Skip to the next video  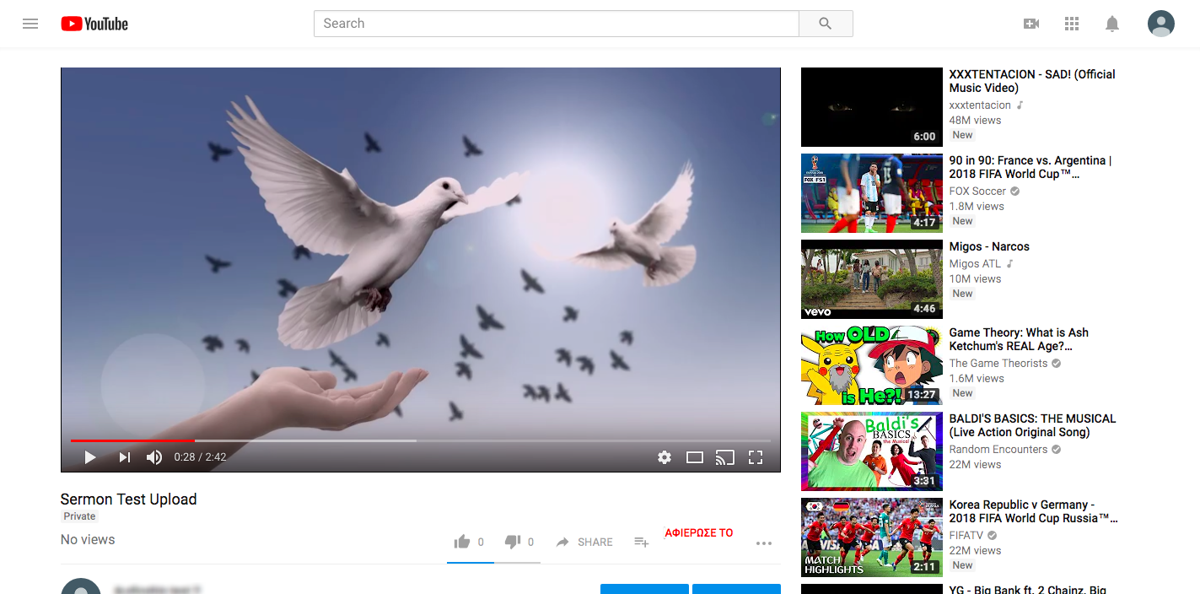coord(125,457)
